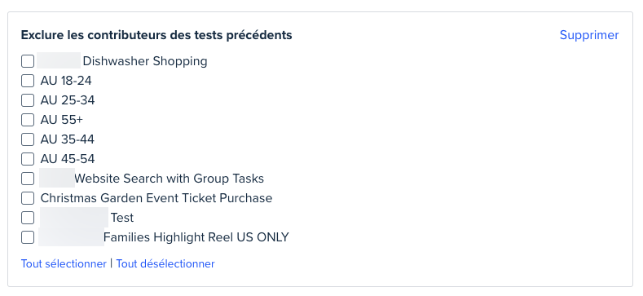Check the Website Search with Group Tasks box
This screenshot has width=643, height=296.
pyautogui.click(x=28, y=179)
